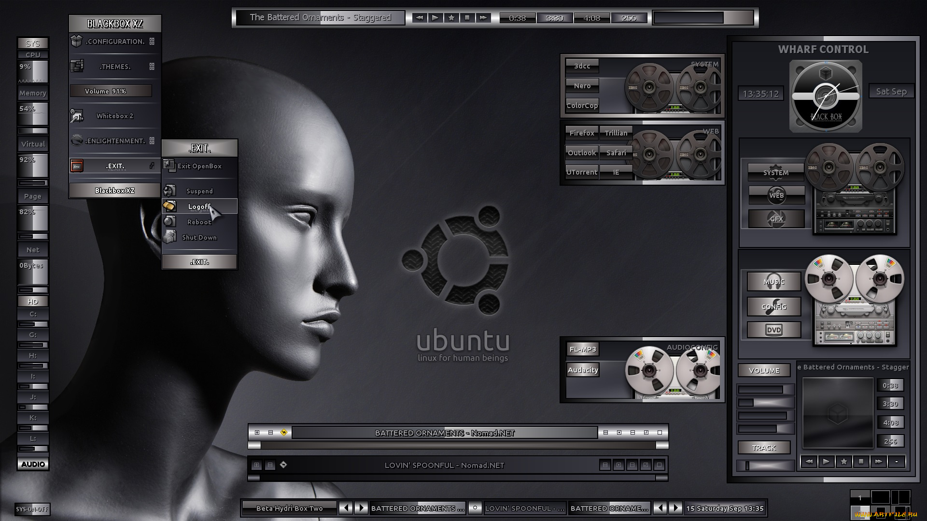Screen dimensions: 927x521
Task: Choose Exit OpenBox menu entry
Action: (199, 166)
